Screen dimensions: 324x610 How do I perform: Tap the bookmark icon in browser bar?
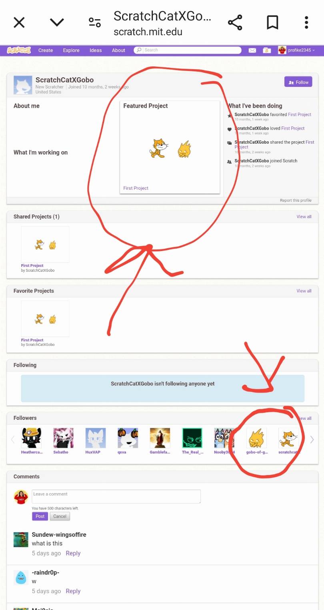coord(272,22)
